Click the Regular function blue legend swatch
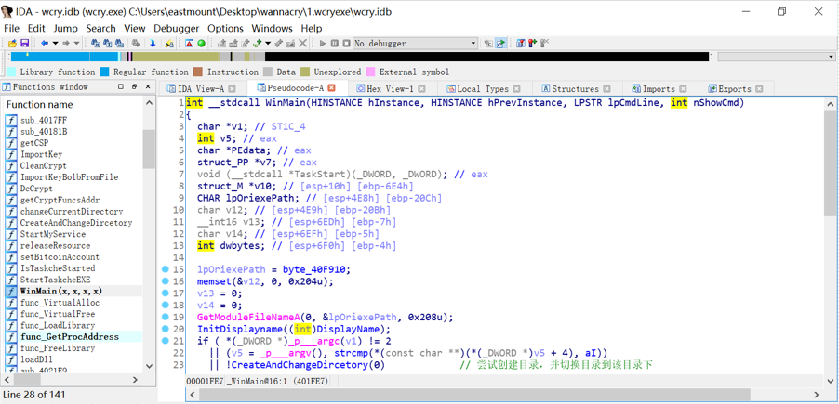 click(104, 72)
